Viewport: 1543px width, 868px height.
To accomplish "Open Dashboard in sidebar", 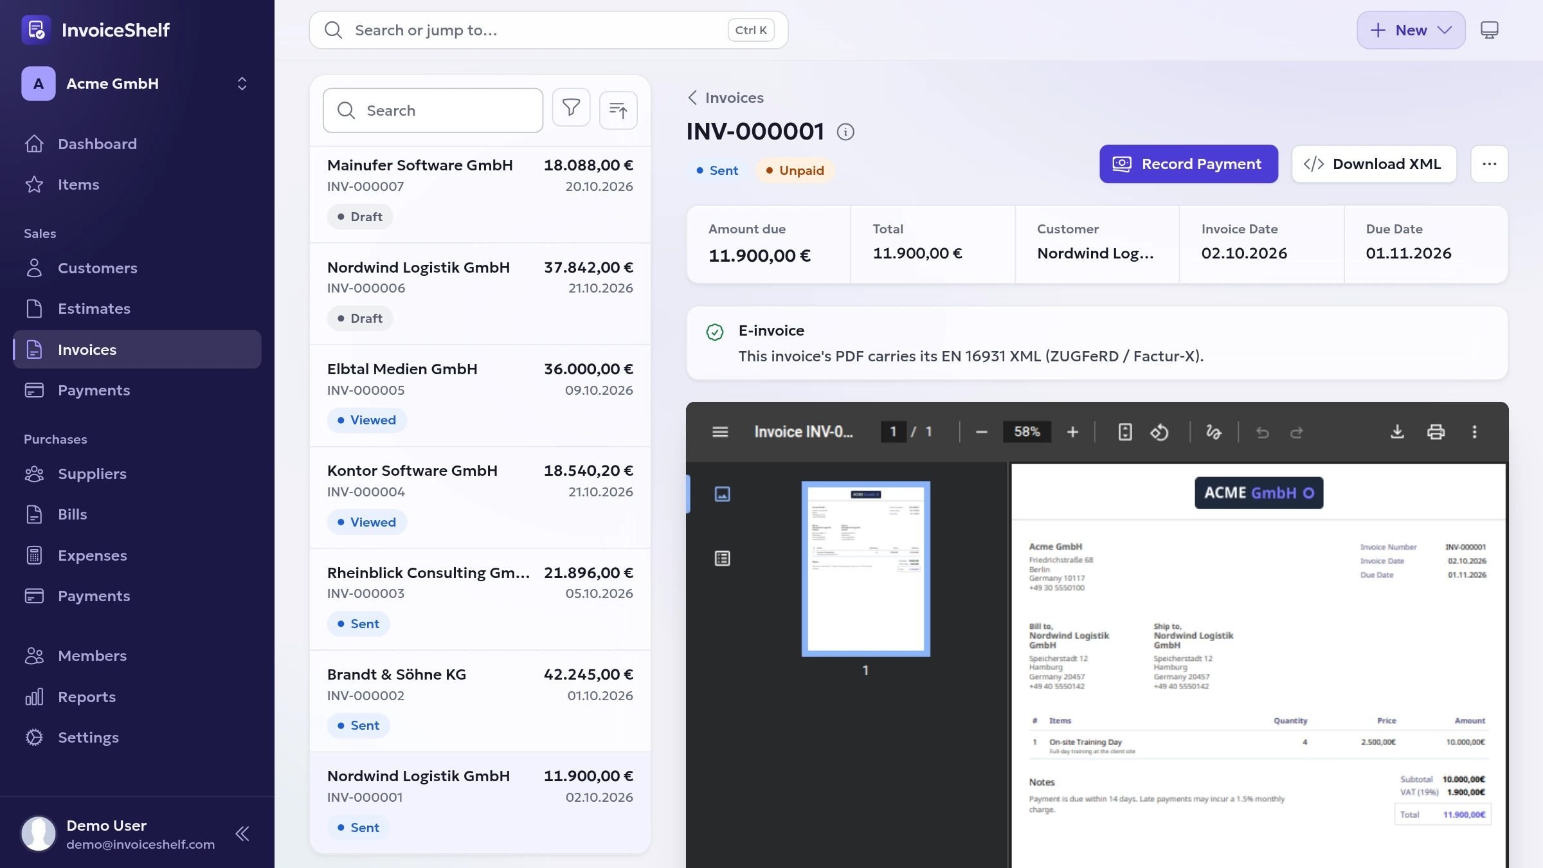I will (137, 144).
